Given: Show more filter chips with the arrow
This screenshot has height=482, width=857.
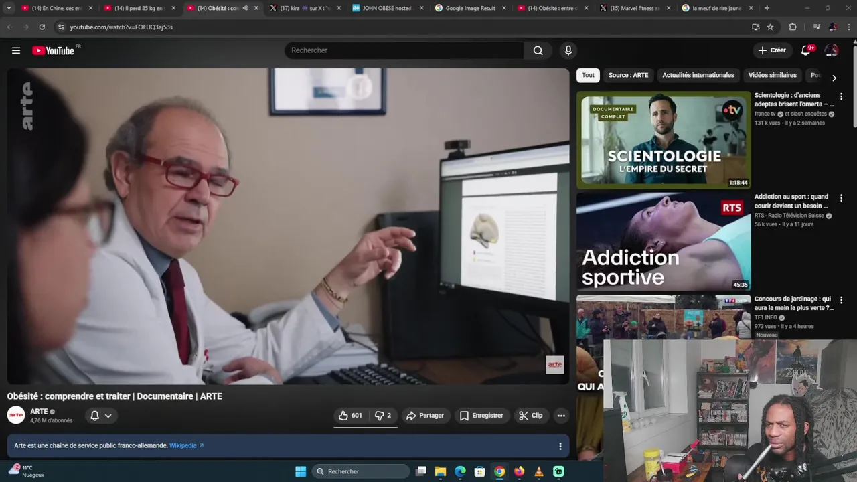Looking at the screenshot, I should click(834, 78).
